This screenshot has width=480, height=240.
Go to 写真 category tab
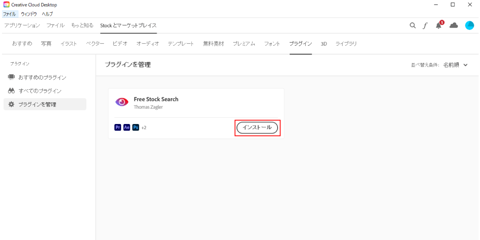46,44
